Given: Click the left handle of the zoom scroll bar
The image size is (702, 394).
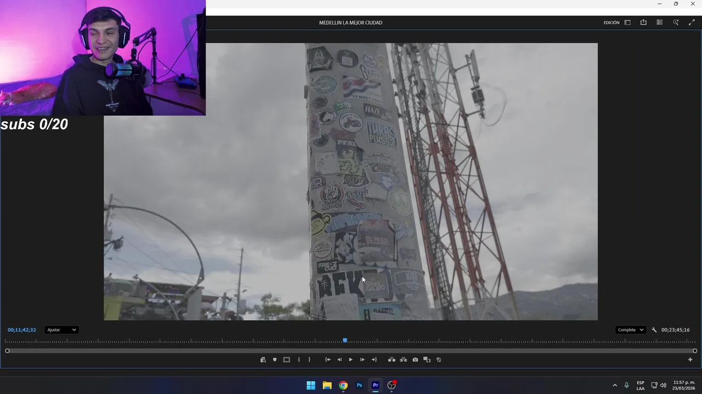Looking at the screenshot, I should (7, 351).
